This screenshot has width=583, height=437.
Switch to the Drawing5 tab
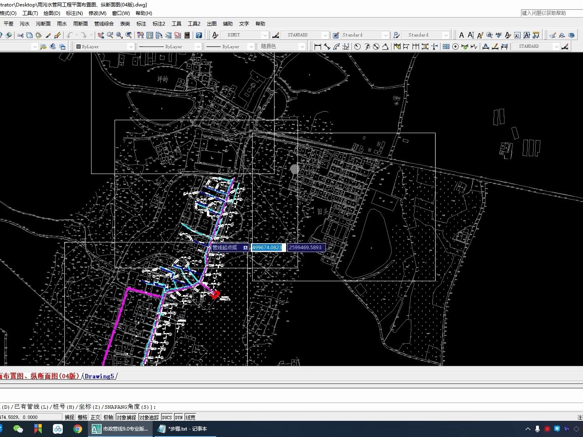(100, 376)
